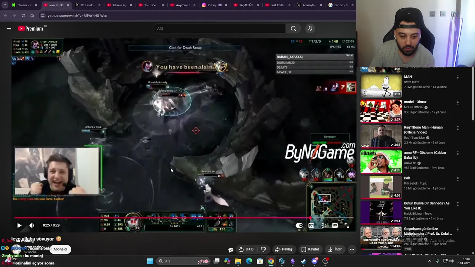Click the YouTube search magnifier button
Screen dimensions: 475x267
[294, 29]
